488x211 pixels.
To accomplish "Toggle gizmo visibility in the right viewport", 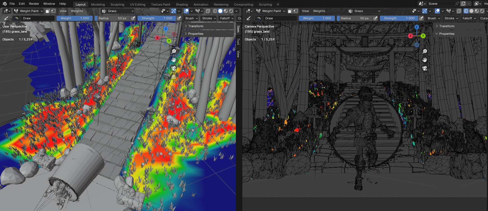I will pos(425,11).
